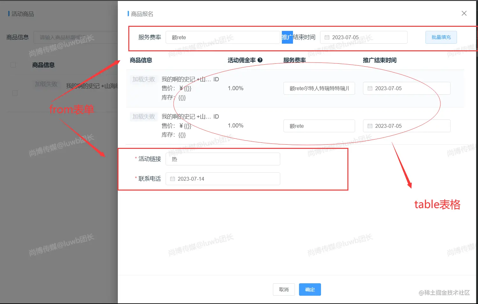Close the 商品报名 dialog with X icon
Image resolution: width=478 pixels, height=304 pixels.
click(464, 13)
